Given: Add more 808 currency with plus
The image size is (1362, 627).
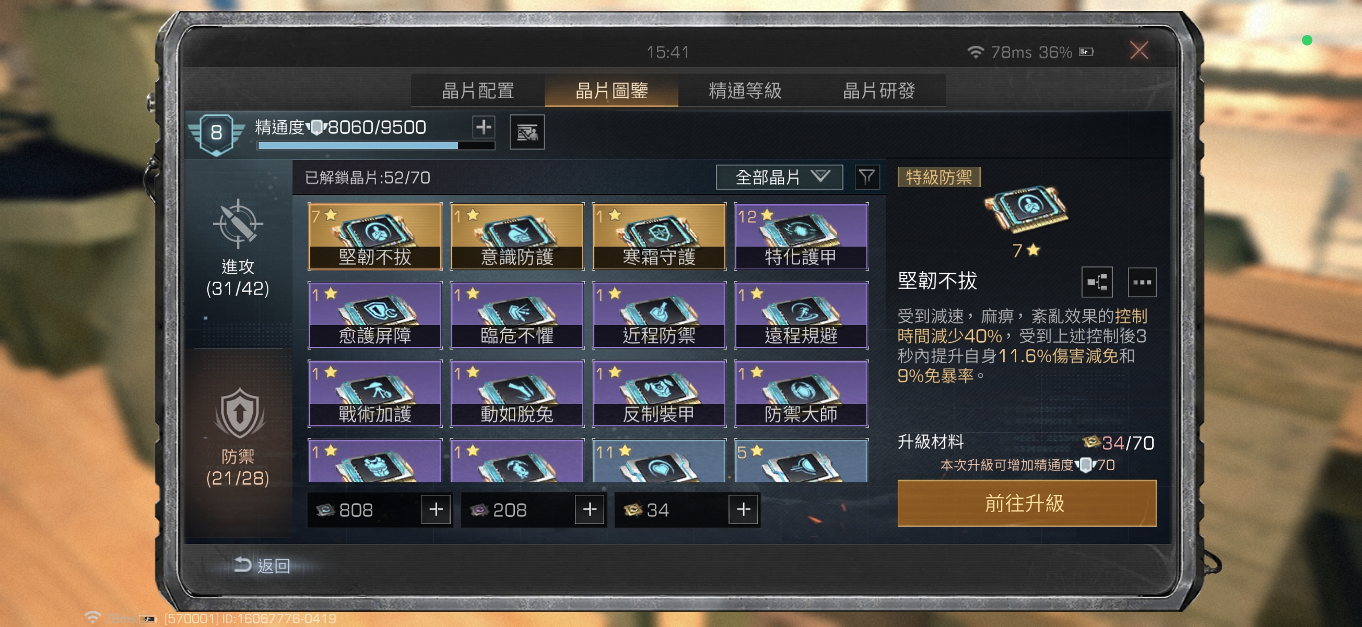Looking at the screenshot, I should 436,509.
